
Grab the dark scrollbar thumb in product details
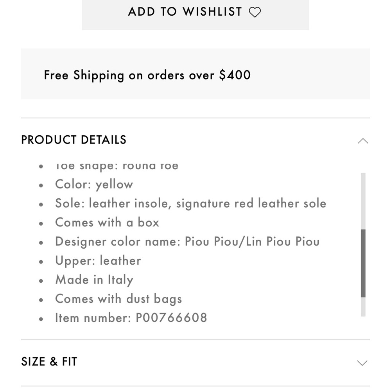point(363,263)
